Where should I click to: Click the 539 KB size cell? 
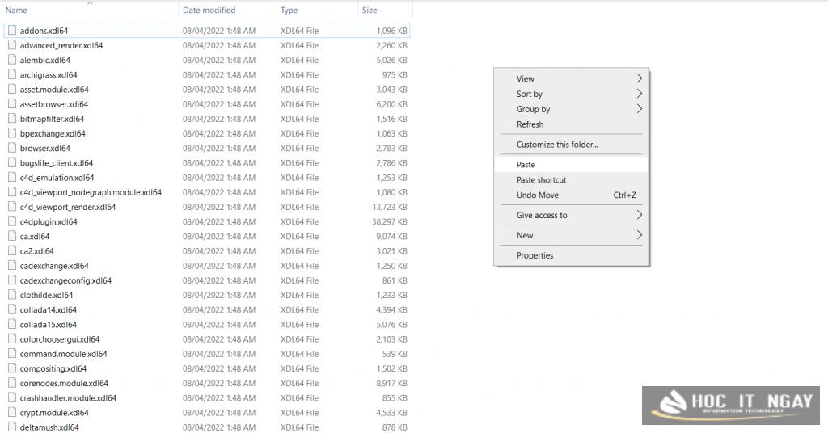395,354
